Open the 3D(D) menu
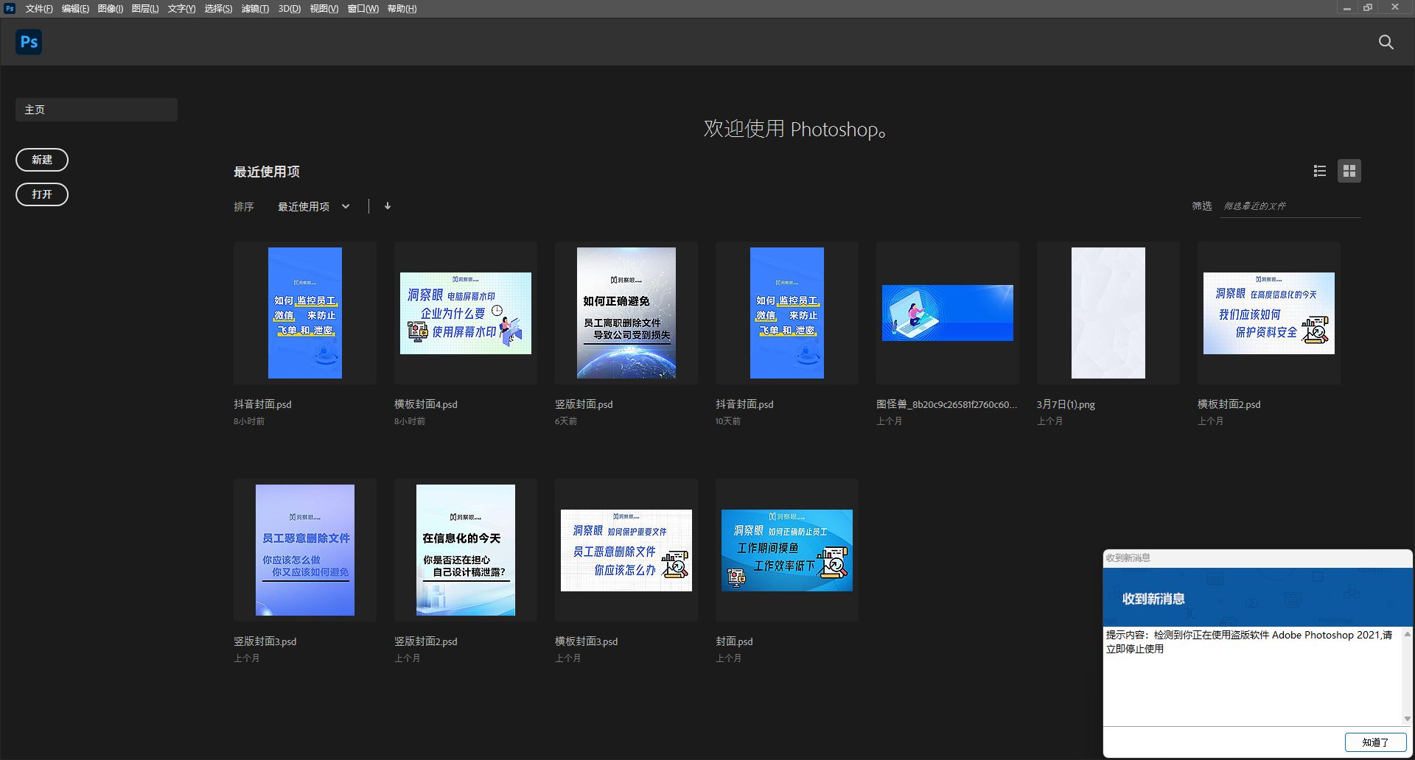Viewport: 1415px width, 760px height. (x=290, y=9)
